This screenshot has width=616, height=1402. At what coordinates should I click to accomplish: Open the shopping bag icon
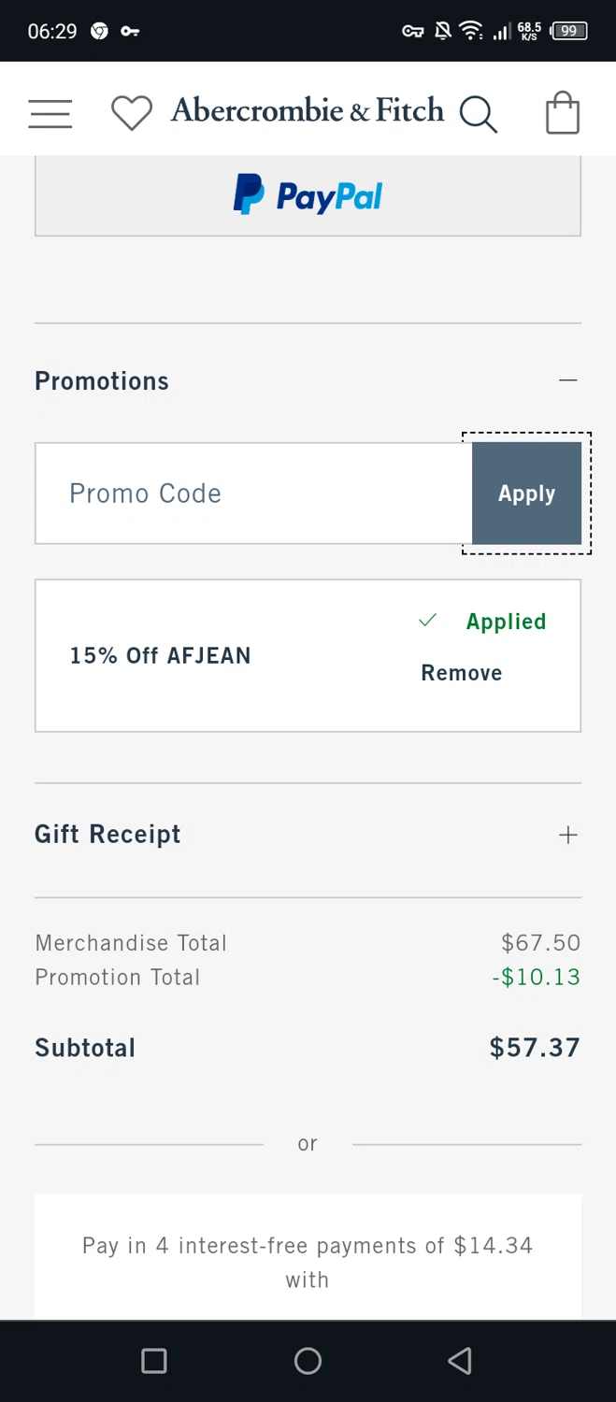(x=562, y=113)
